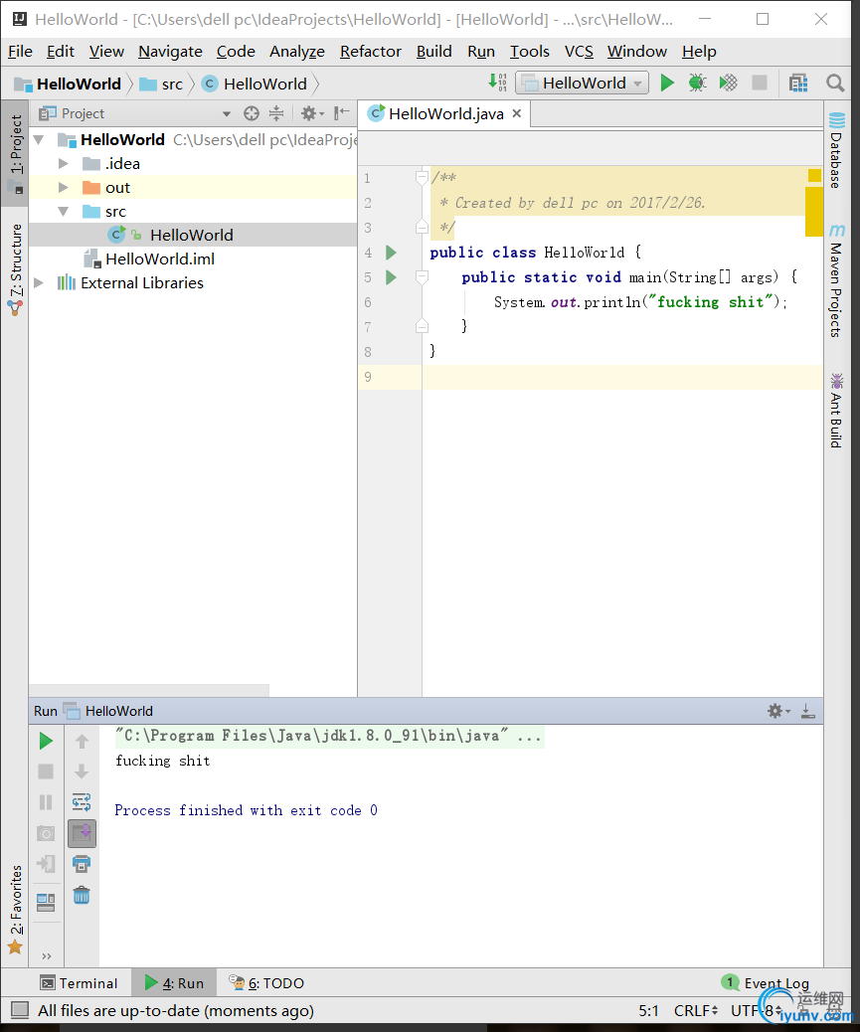860x1032 pixels.
Task: Expand the .idea folder
Action: (x=64, y=163)
